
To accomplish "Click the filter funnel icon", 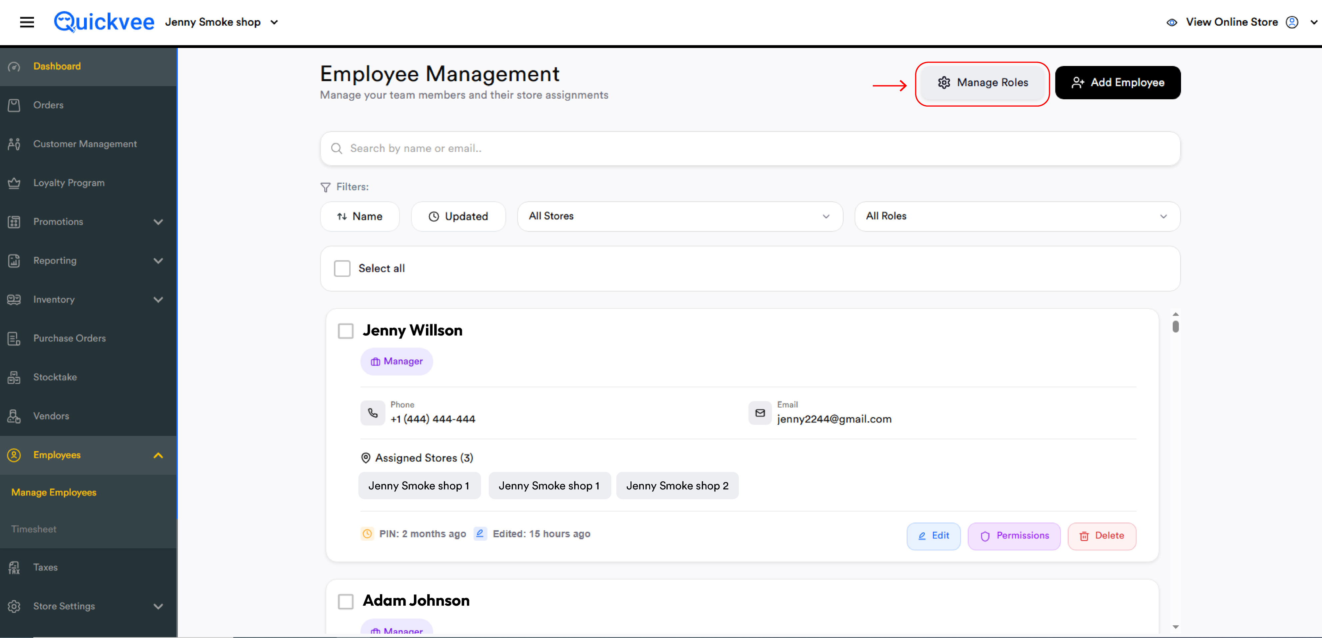I will [325, 187].
